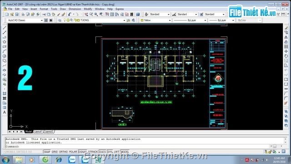The height and width of the screenshot is (164, 291).
Task: Select the Ellipse tool
Action: click(5, 70)
